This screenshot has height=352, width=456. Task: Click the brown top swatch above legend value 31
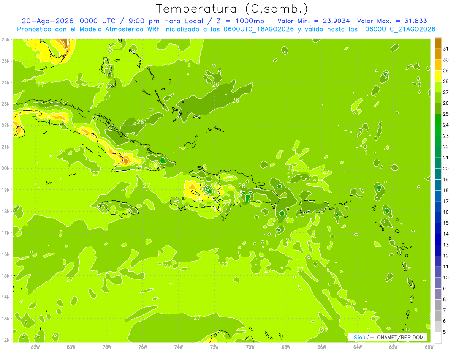click(x=438, y=43)
